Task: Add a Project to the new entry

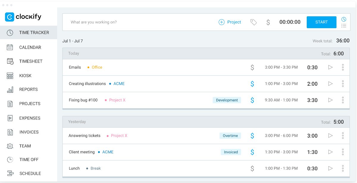Action: [230, 22]
